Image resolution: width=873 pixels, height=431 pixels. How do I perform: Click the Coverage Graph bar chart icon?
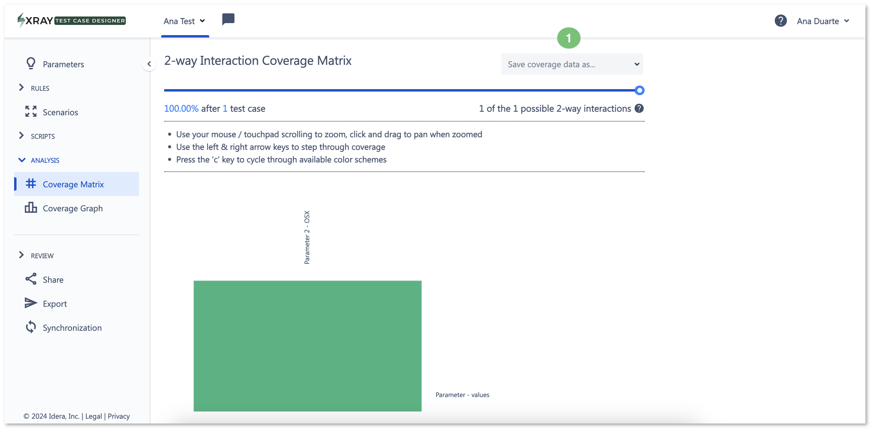point(31,207)
